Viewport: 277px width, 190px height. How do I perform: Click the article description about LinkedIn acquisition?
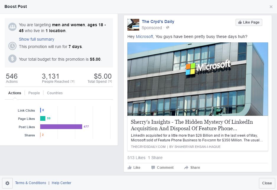tap(197, 138)
